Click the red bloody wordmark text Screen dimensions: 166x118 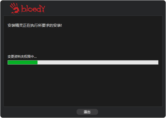33,9
